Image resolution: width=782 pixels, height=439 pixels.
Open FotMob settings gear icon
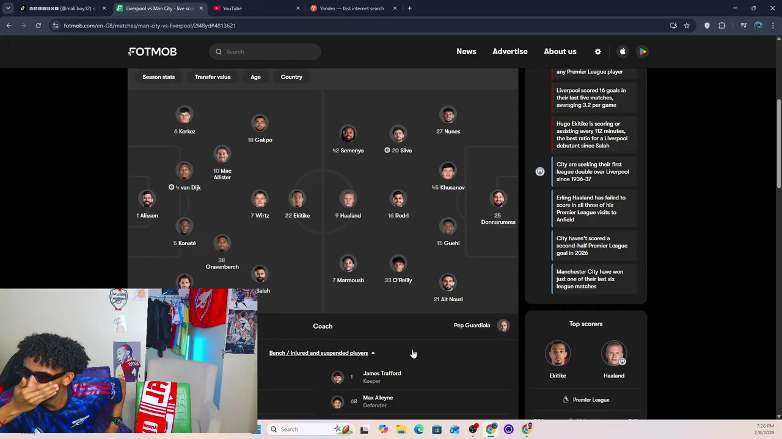pos(597,52)
